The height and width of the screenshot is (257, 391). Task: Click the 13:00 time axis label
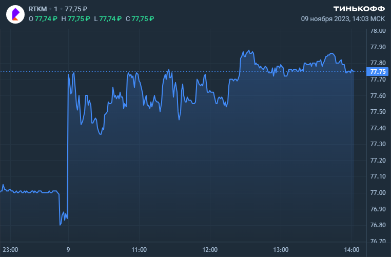[281, 250]
